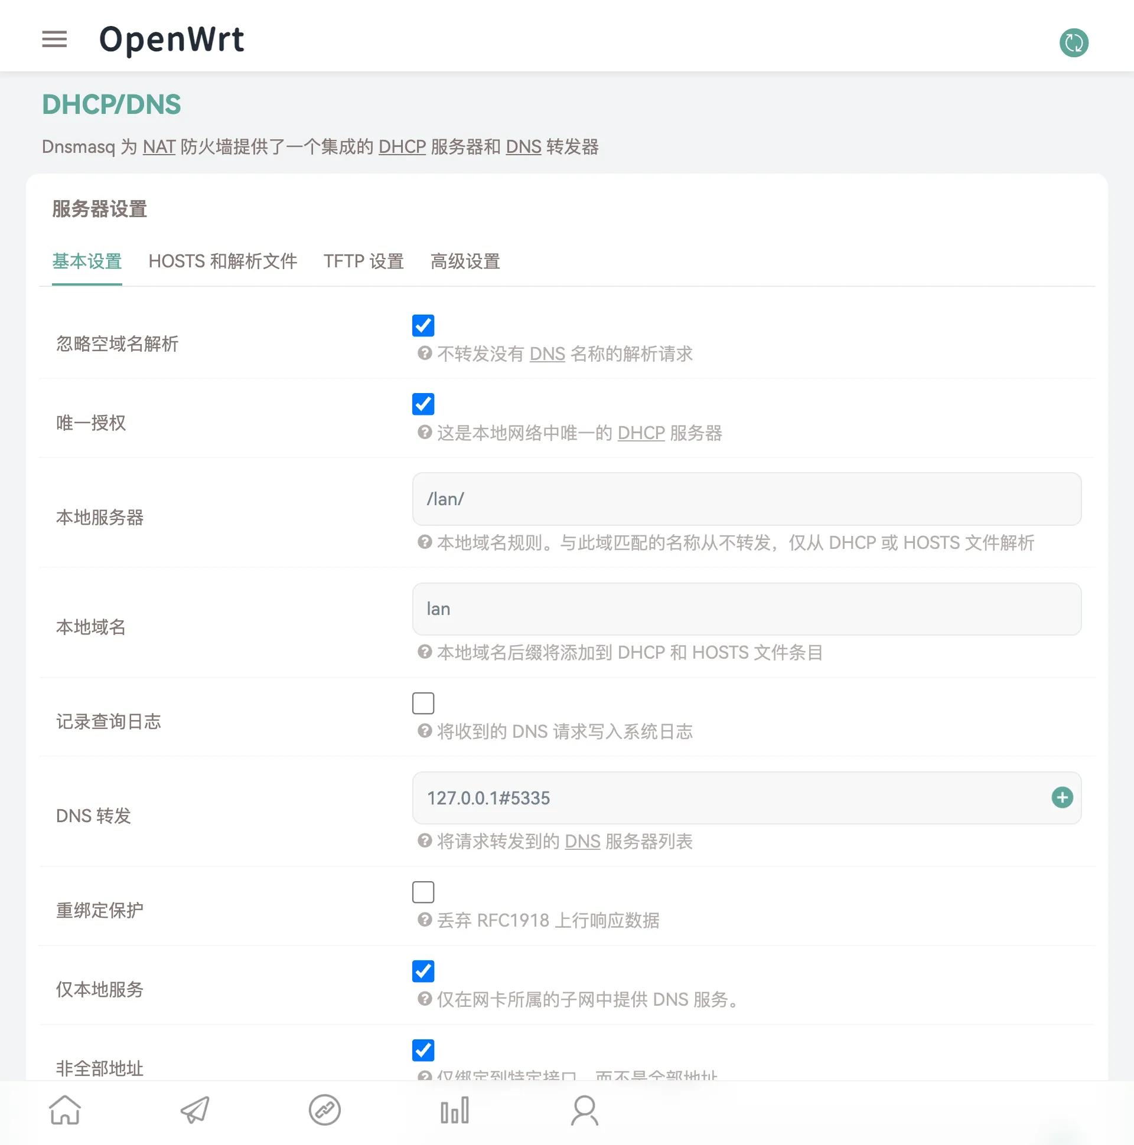Click the 本地服务器 label
This screenshot has width=1134, height=1145.
(x=100, y=518)
